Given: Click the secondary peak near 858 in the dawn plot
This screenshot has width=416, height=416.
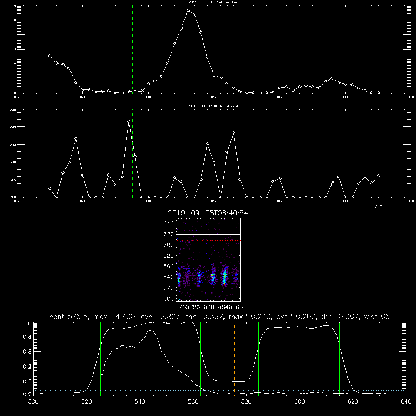Looking at the screenshot, I should [332, 79].
